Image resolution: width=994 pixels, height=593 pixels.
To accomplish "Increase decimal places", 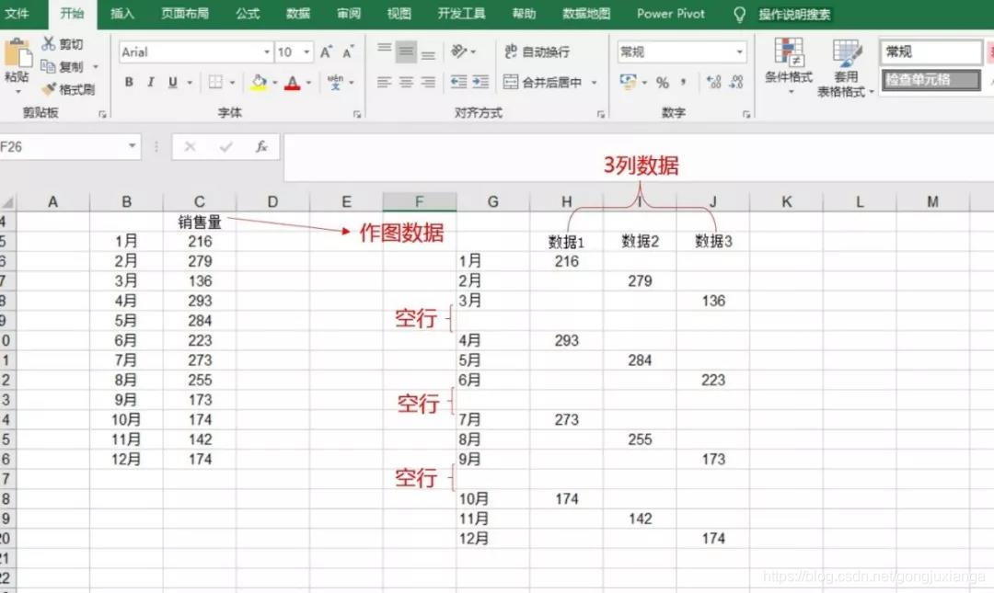I will pyautogui.click(x=714, y=82).
